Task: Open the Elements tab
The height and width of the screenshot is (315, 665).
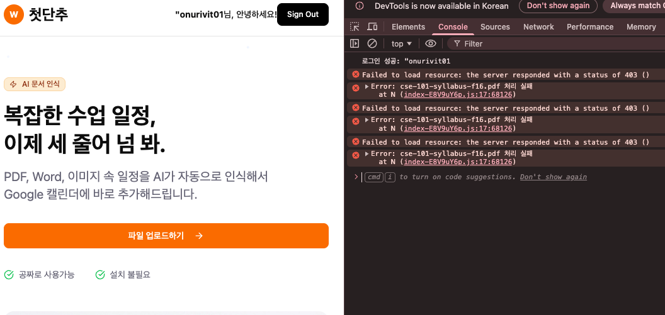Action: point(408,26)
